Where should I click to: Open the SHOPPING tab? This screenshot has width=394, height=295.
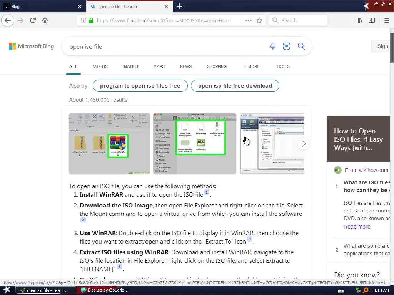click(x=217, y=66)
